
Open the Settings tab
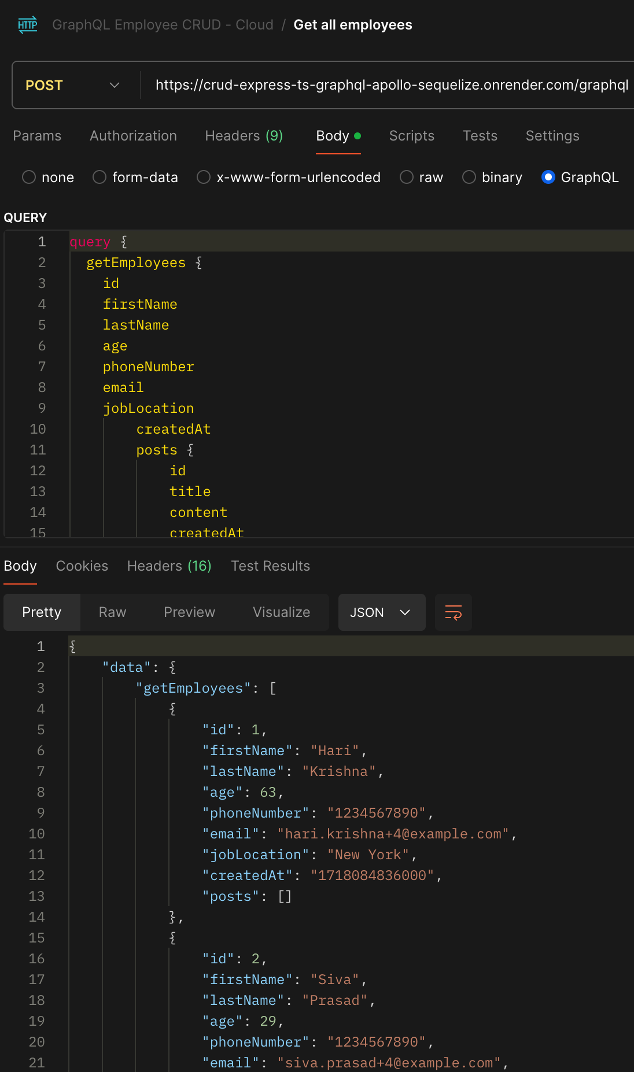click(552, 136)
